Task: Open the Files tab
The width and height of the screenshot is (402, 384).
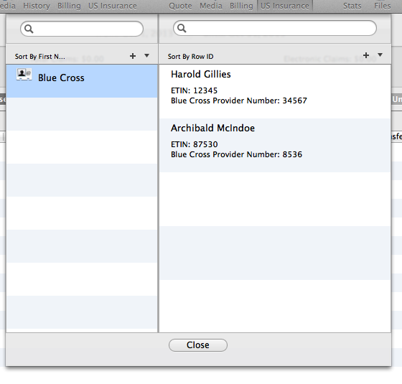Action: pos(382,6)
